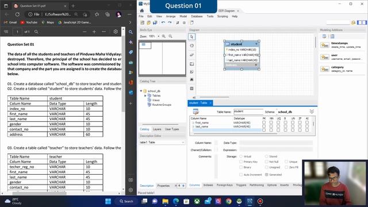The width and height of the screenshot is (368, 207).
Task: Expand the Tables node in Catalog Tree
Action: pyautogui.click(x=145, y=95)
